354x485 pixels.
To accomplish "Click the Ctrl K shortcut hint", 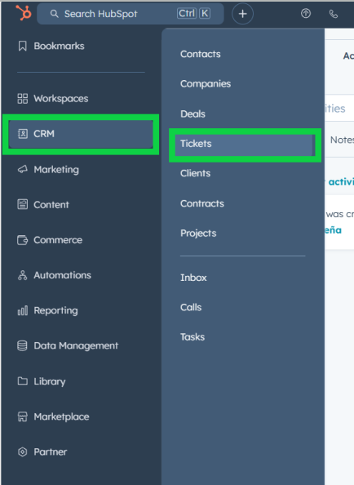I will click(x=193, y=13).
